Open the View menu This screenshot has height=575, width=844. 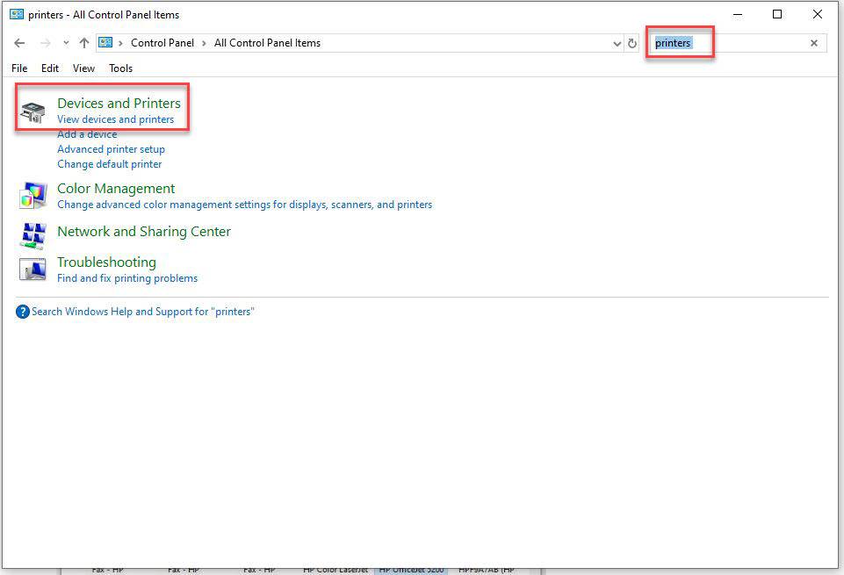pyautogui.click(x=83, y=68)
